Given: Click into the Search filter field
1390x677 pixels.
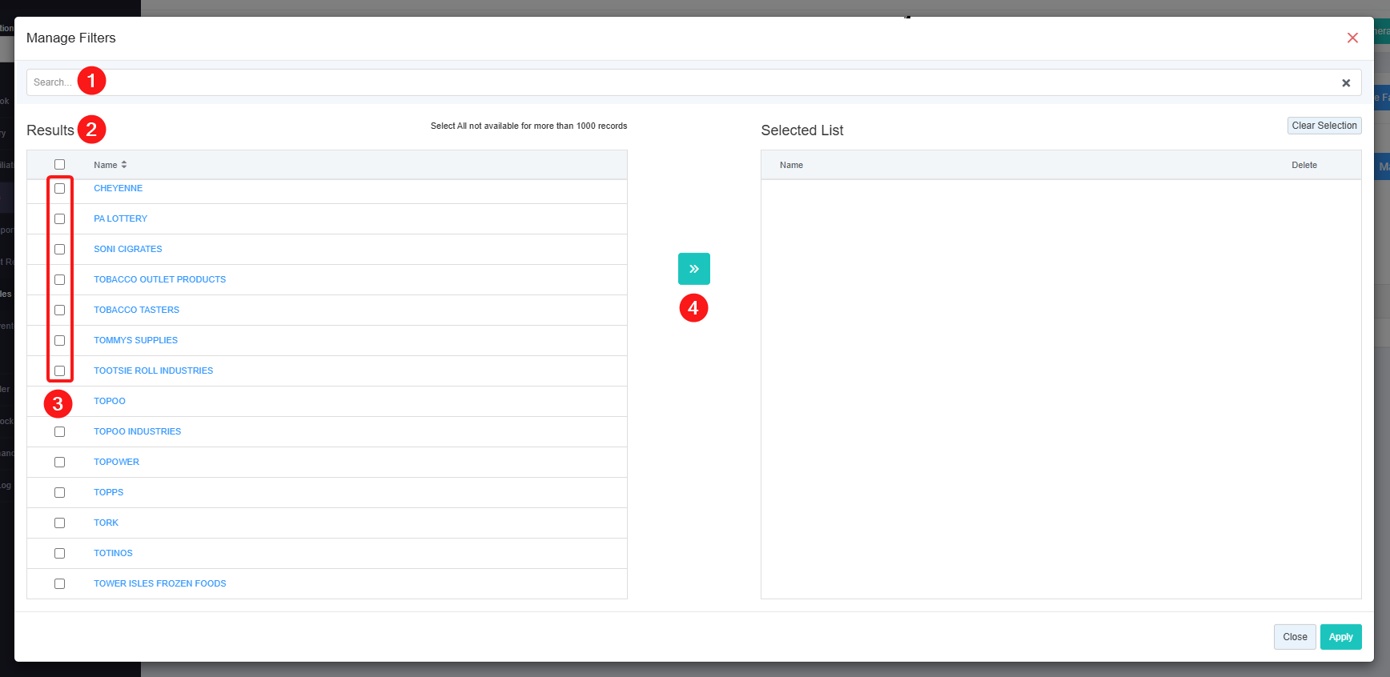Looking at the screenshot, I should [694, 82].
